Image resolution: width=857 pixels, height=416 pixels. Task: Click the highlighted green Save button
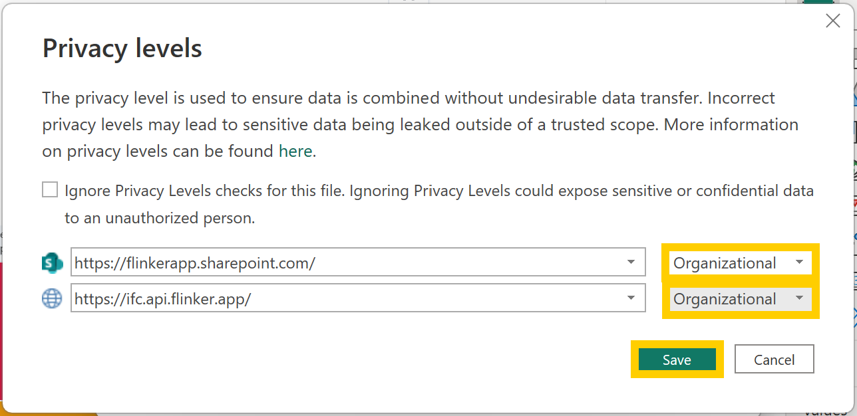point(677,359)
